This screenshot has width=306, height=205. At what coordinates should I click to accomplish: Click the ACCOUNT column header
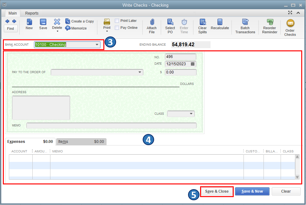coord(19,151)
